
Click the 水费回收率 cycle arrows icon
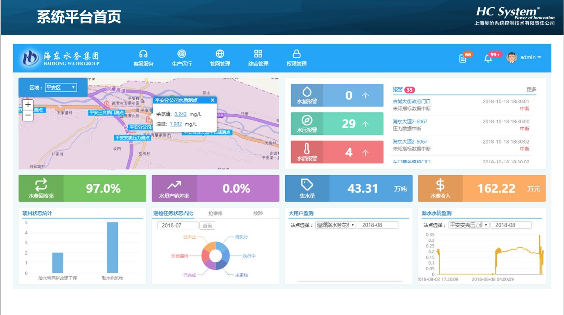(41, 185)
